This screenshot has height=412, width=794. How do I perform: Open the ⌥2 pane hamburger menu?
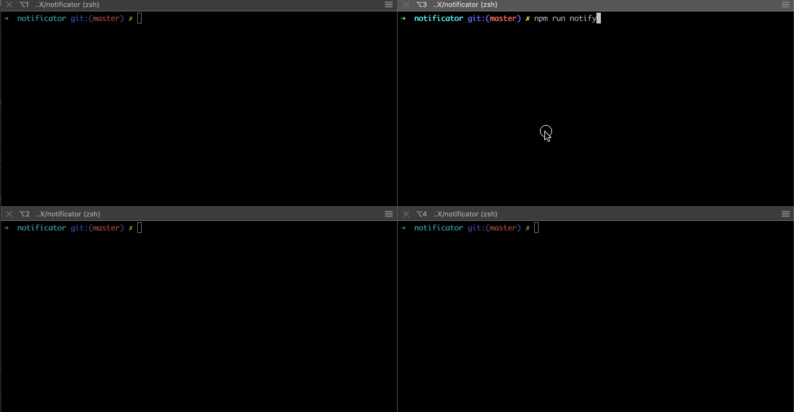point(389,214)
